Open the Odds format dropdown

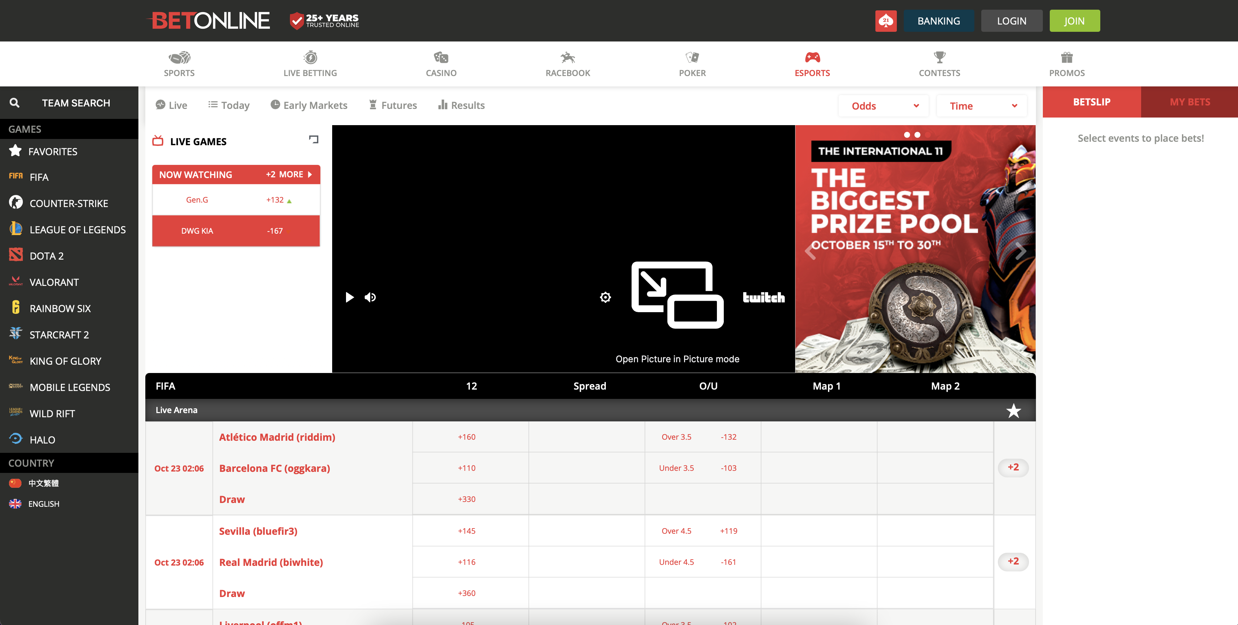[x=884, y=105]
